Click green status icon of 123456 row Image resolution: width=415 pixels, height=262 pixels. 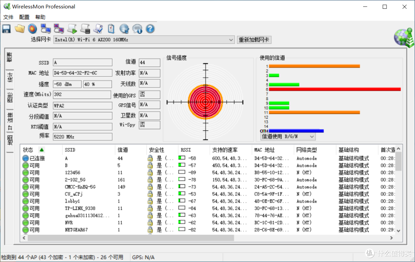(x=25, y=173)
